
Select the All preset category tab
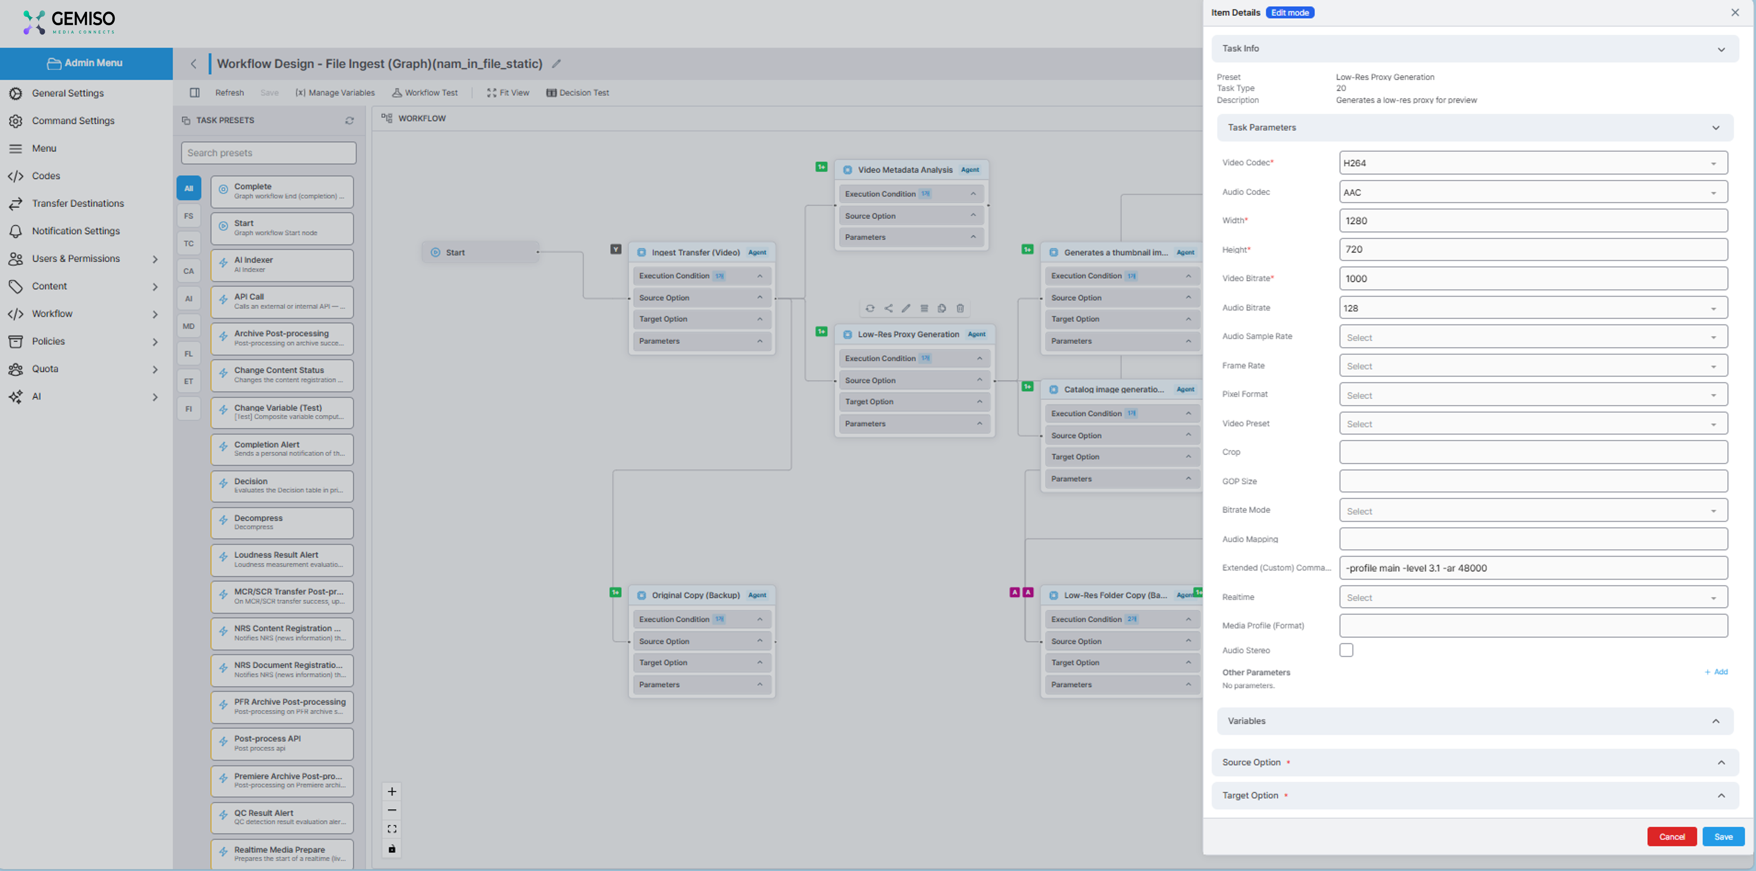(189, 188)
